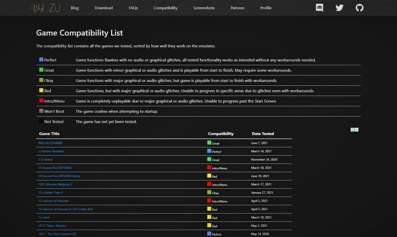Select Compatibility in the navigation bar
Screen dimensions: 397x237
(165, 8)
